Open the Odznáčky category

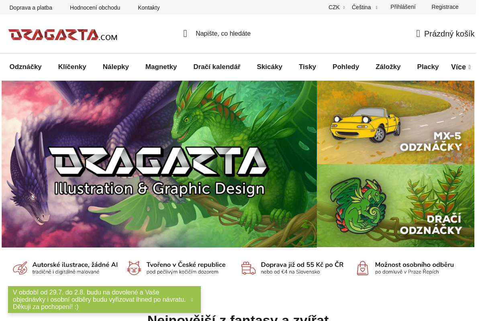click(x=26, y=67)
